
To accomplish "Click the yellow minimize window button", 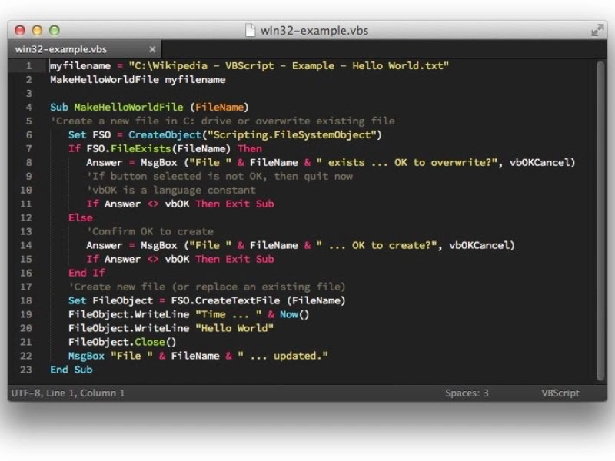I will (37, 30).
